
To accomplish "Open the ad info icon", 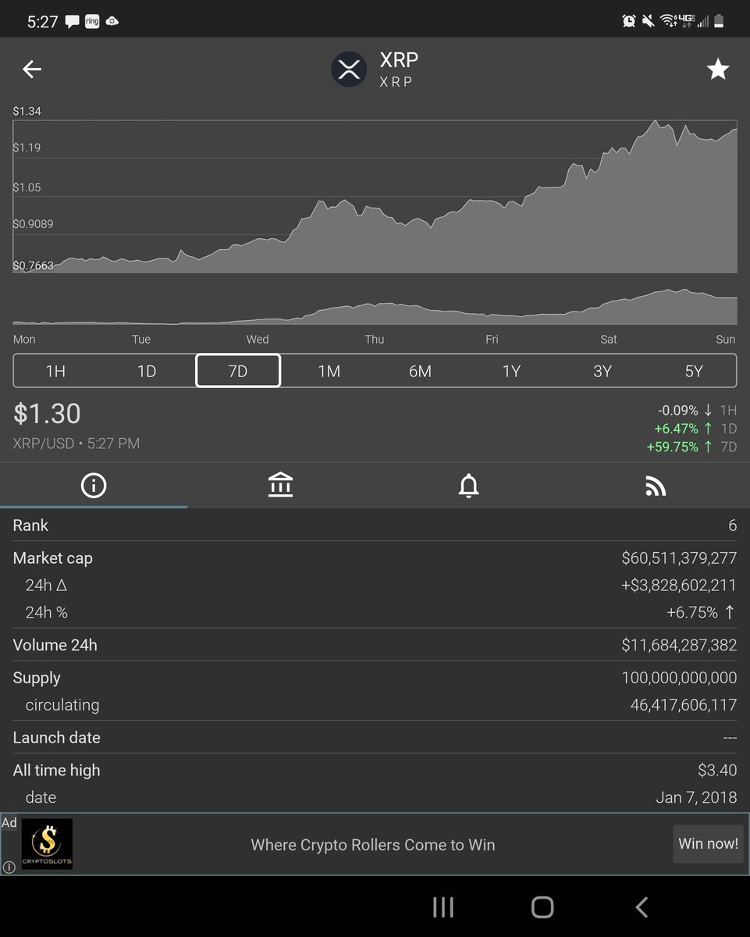I will pos(9,867).
